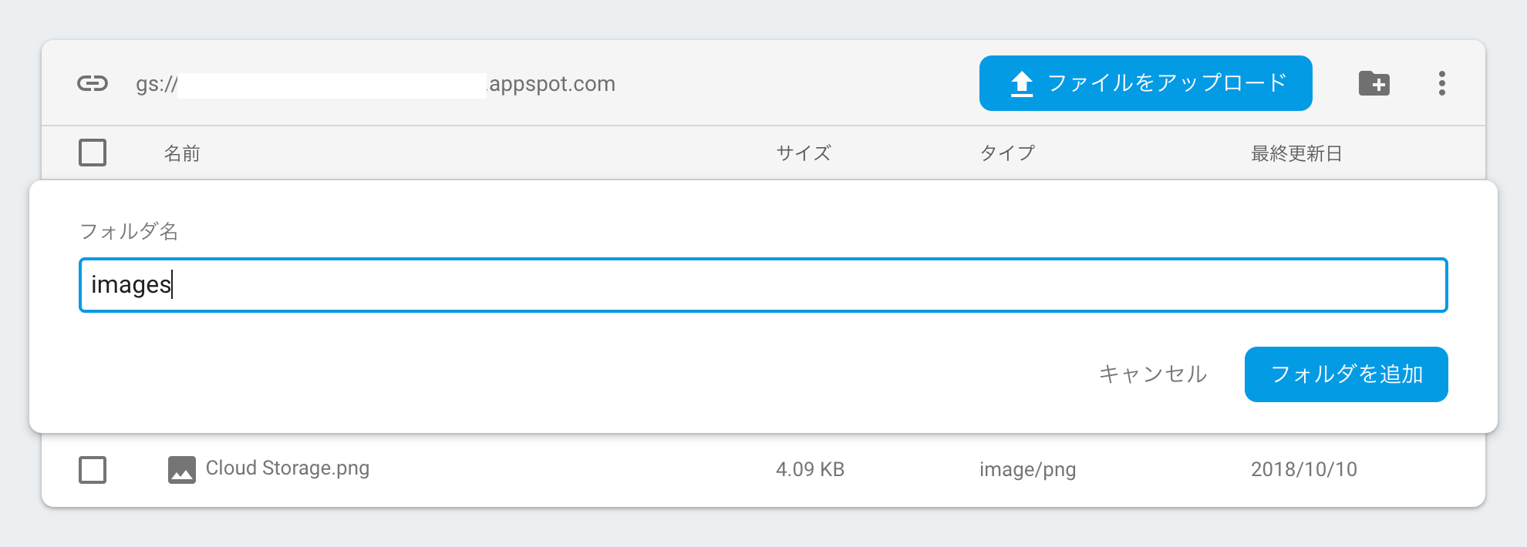This screenshot has height=547, width=1527.
Task: Click the 2018/10/10 date cell
Action: point(1303,469)
